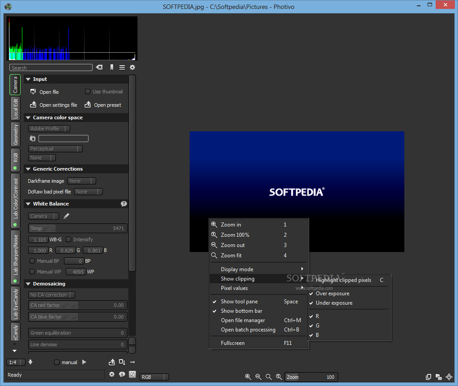Image resolution: width=458 pixels, height=386 pixels.
Task: Click the Temp slider
Action: point(78,228)
